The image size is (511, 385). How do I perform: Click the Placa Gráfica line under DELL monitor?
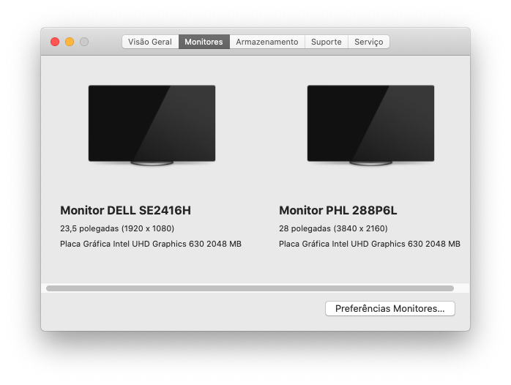pos(151,244)
